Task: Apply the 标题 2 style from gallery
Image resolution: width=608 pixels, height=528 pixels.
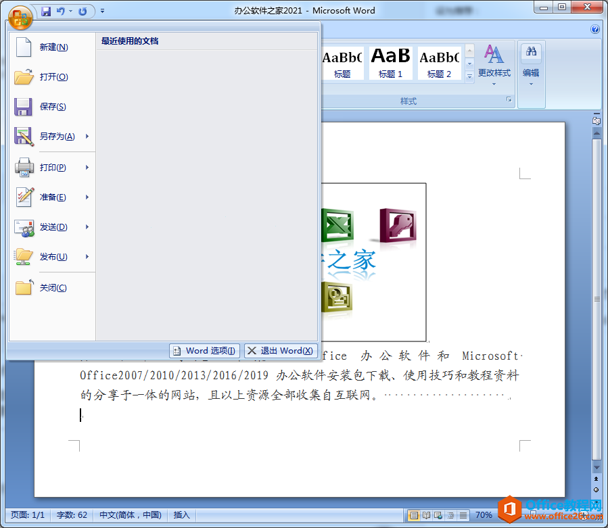Action: [440, 63]
